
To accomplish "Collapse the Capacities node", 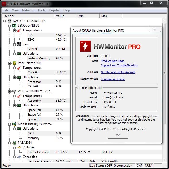I will pyautogui.click(x=14, y=157).
